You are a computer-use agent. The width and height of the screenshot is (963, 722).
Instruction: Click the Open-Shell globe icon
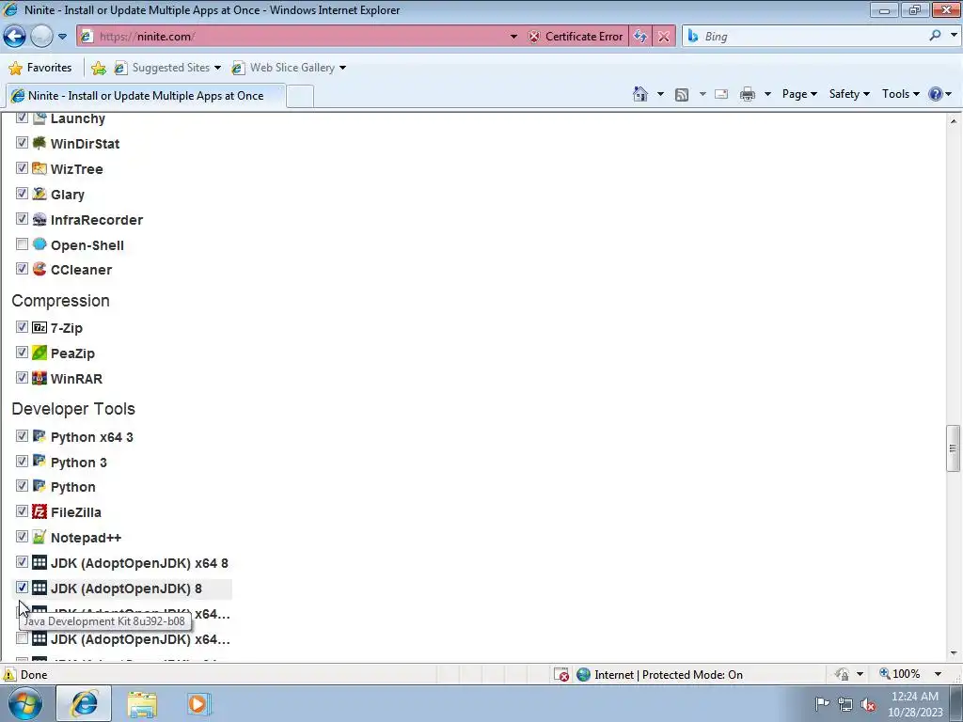pos(39,244)
